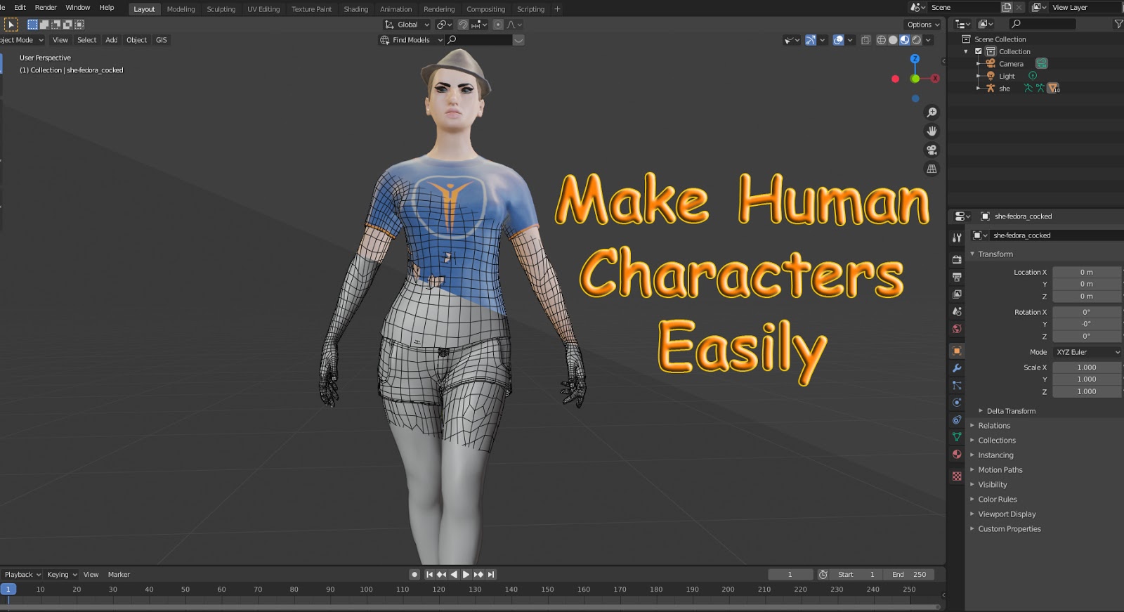Image resolution: width=1124 pixels, height=612 pixels.
Task: Open the Output properties tab icon
Action: point(957,277)
